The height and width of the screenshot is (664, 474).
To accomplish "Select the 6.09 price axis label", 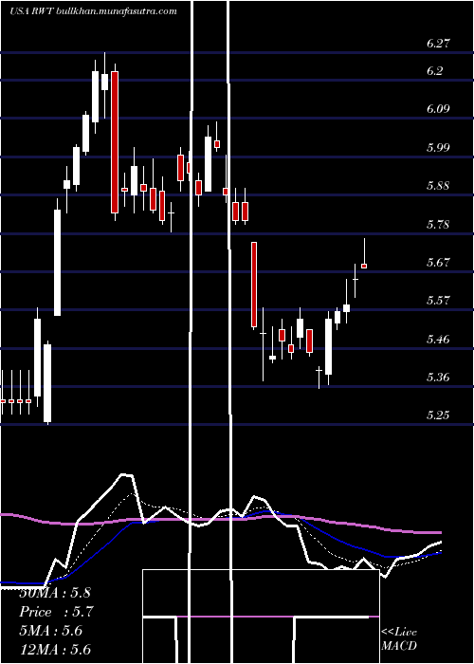I will pos(438,109).
